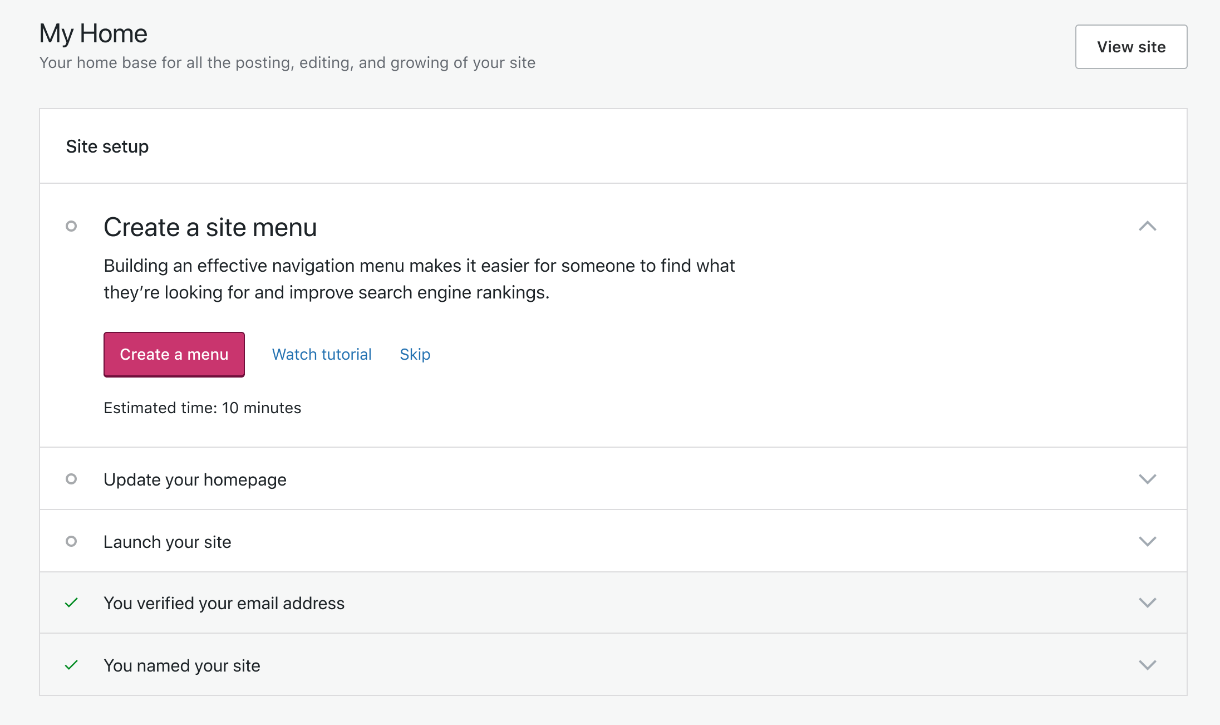This screenshot has height=725, width=1220.
Task: Expand the verified email address row
Action: (1147, 603)
